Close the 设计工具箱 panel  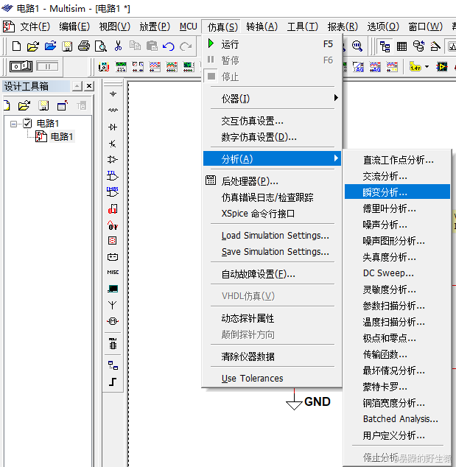click(88, 86)
